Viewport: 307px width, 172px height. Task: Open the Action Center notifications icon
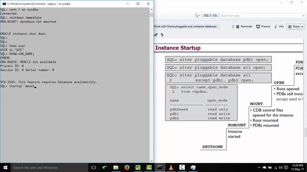pyautogui.click(x=286, y=168)
